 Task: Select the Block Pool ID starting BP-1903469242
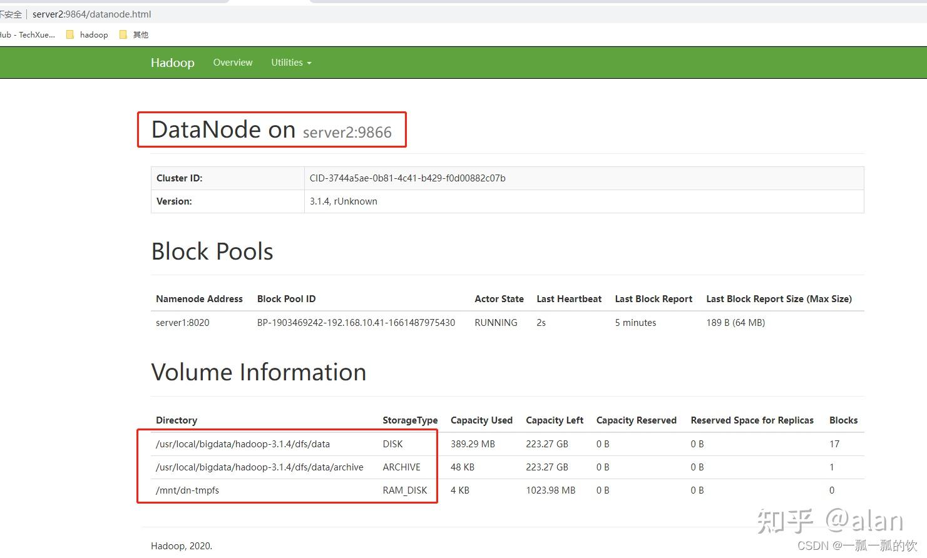click(356, 323)
